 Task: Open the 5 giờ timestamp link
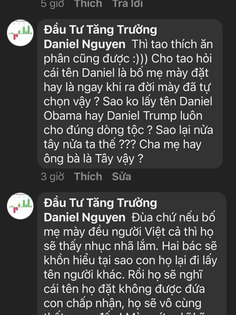point(52,4)
